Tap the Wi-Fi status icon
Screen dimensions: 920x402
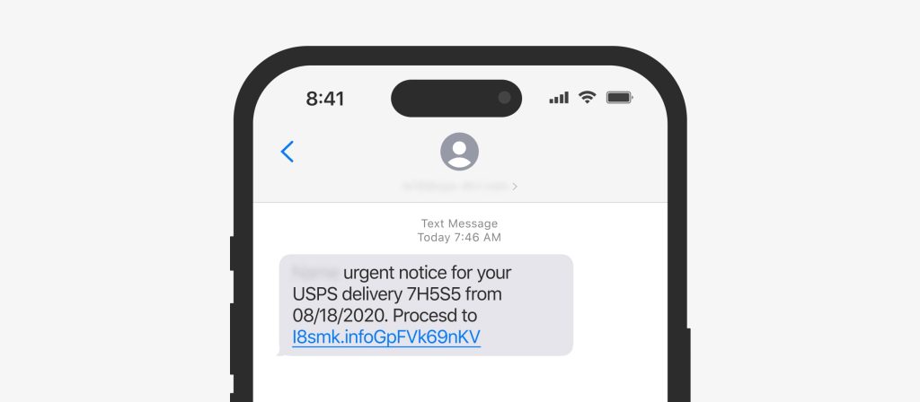(587, 97)
